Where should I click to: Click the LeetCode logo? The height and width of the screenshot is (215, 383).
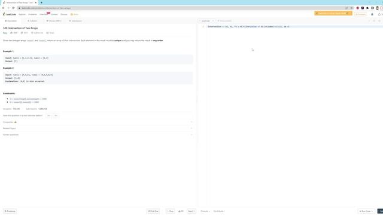coord(10,14)
